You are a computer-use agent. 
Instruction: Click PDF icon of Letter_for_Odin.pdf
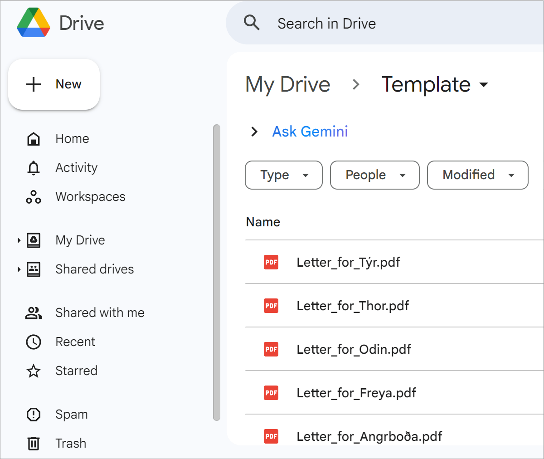pyautogui.click(x=271, y=349)
